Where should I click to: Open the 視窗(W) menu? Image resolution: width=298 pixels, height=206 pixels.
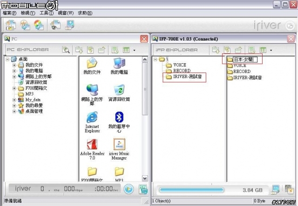coord(66,13)
